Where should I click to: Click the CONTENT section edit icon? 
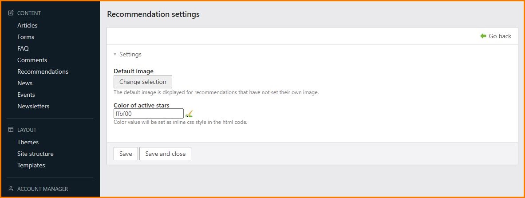(11, 13)
